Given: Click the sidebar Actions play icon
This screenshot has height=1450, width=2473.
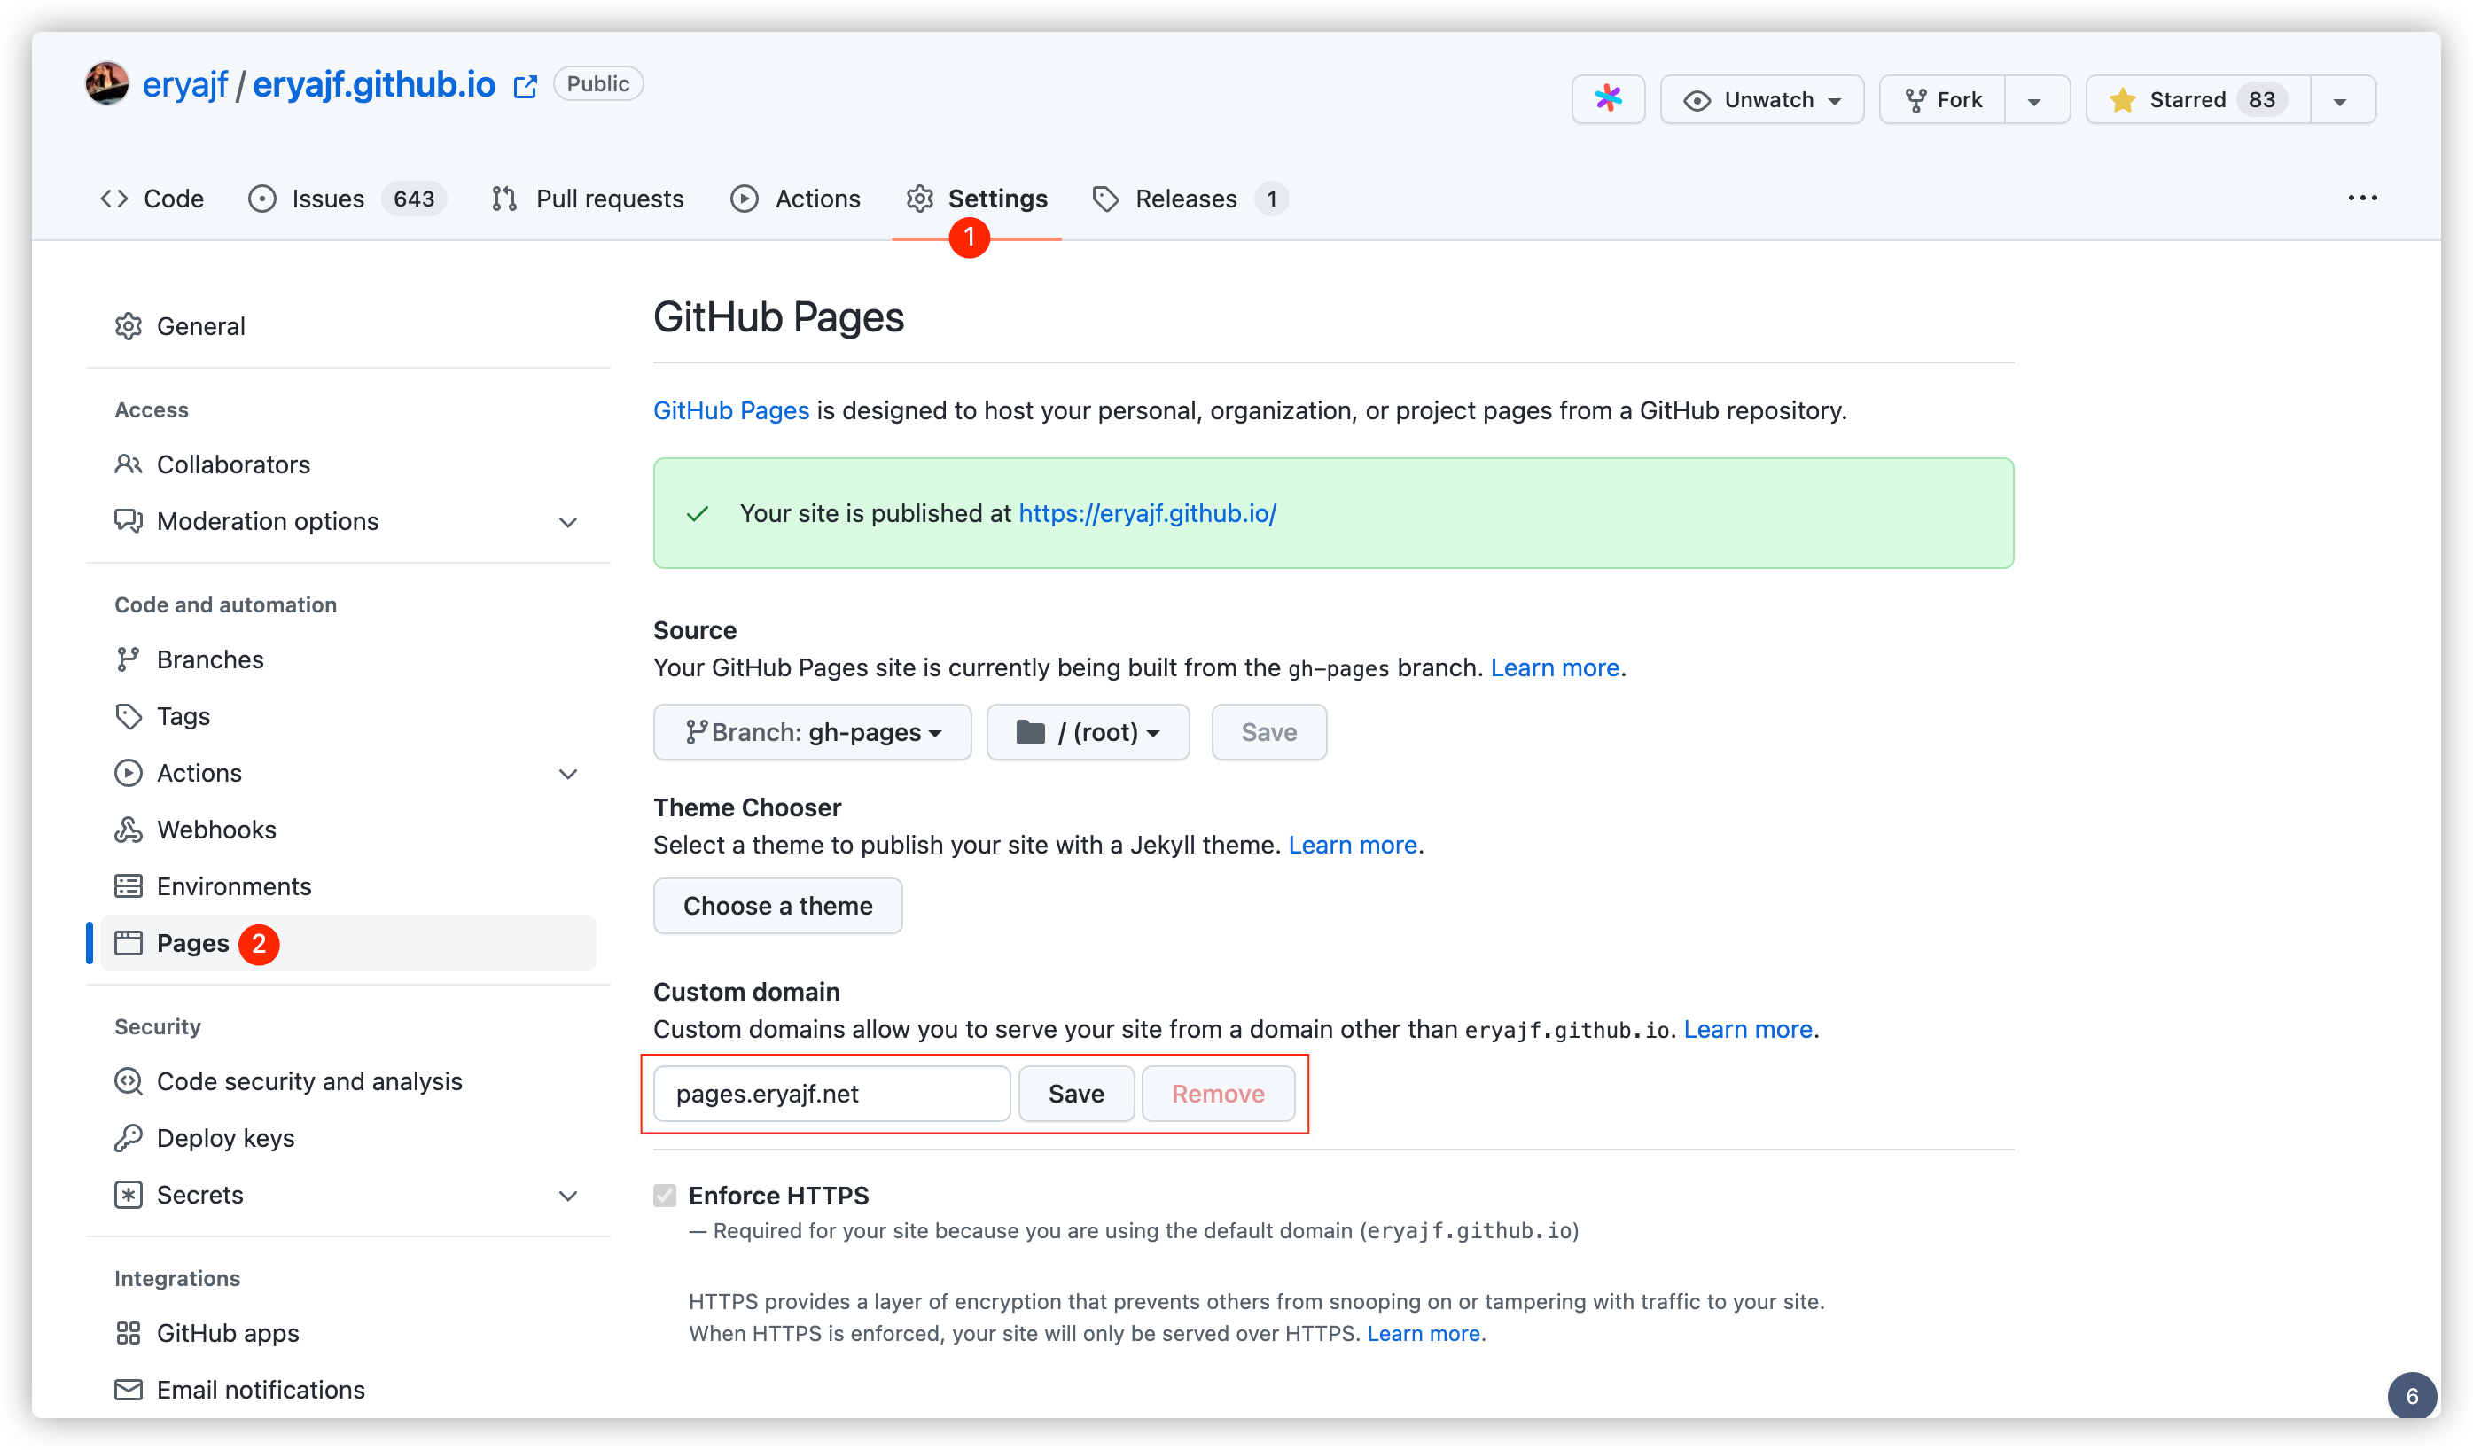Looking at the screenshot, I should click(x=129, y=773).
